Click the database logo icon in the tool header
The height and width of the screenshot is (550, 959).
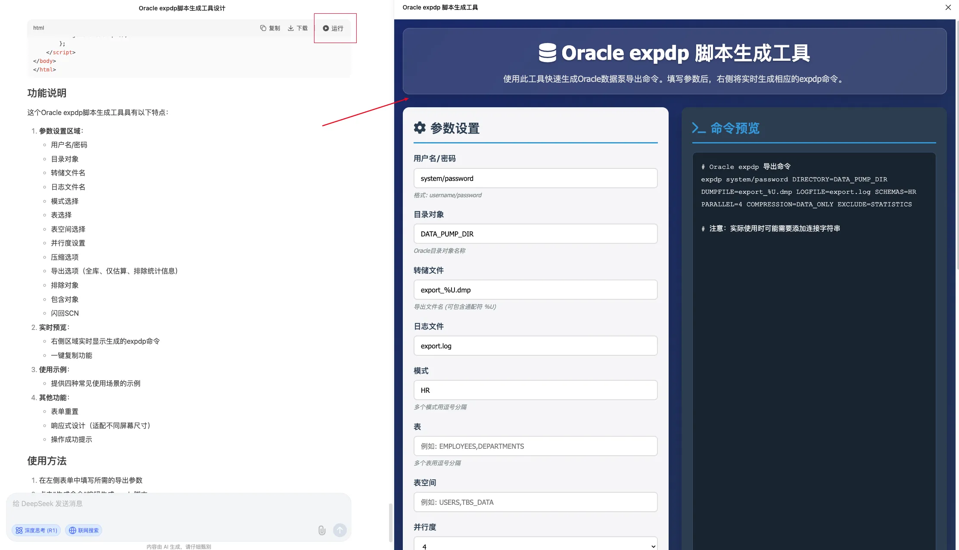pyautogui.click(x=548, y=52)
